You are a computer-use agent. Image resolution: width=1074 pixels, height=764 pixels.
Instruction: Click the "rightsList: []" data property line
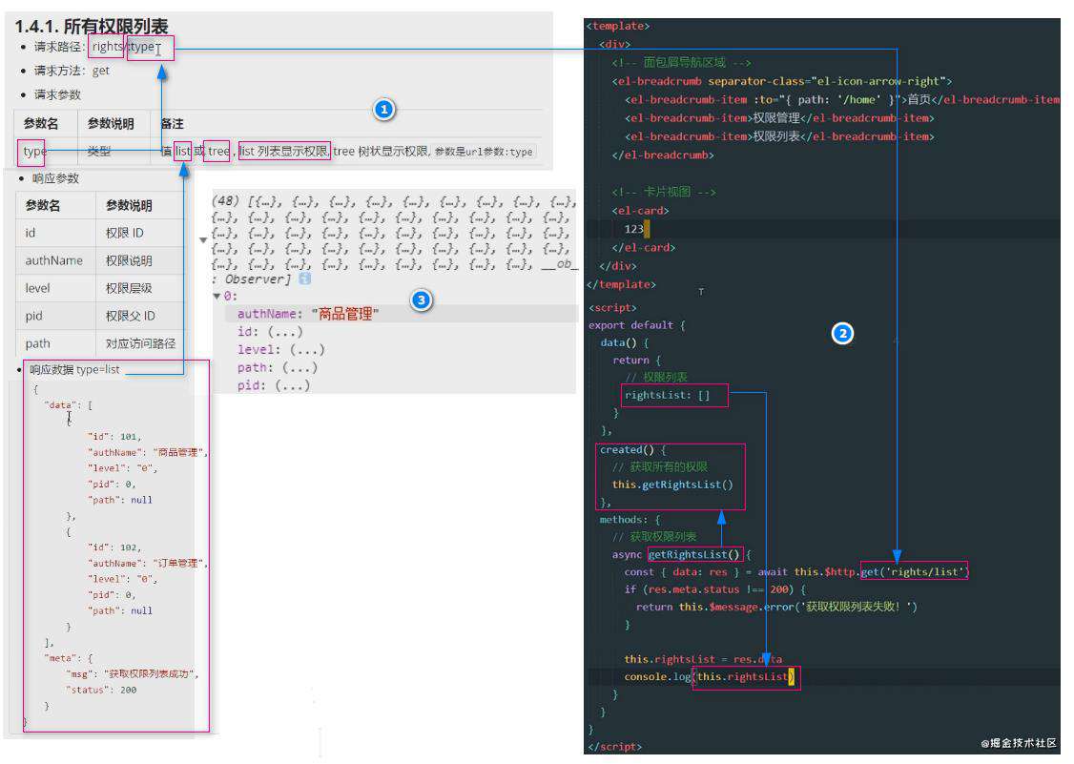click(667, 396)
